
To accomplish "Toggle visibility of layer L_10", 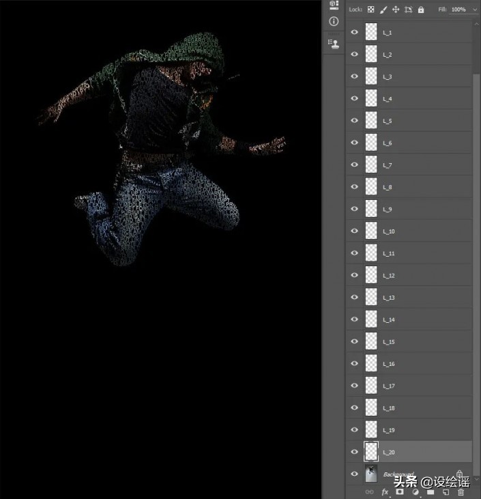I will (354, 231).
